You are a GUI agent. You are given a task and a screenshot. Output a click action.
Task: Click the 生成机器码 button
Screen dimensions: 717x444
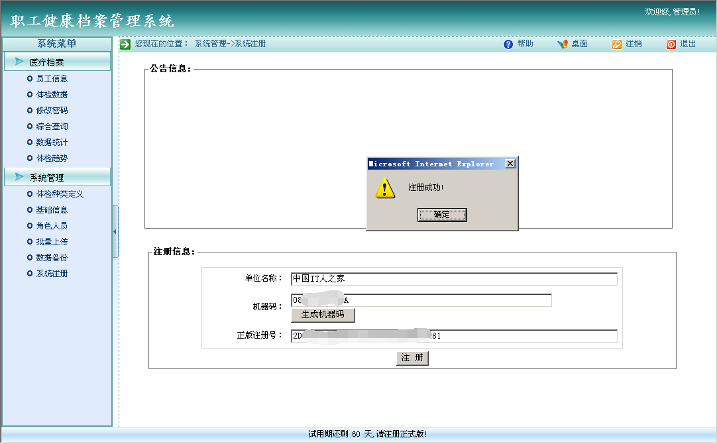[x=323, y=315]
